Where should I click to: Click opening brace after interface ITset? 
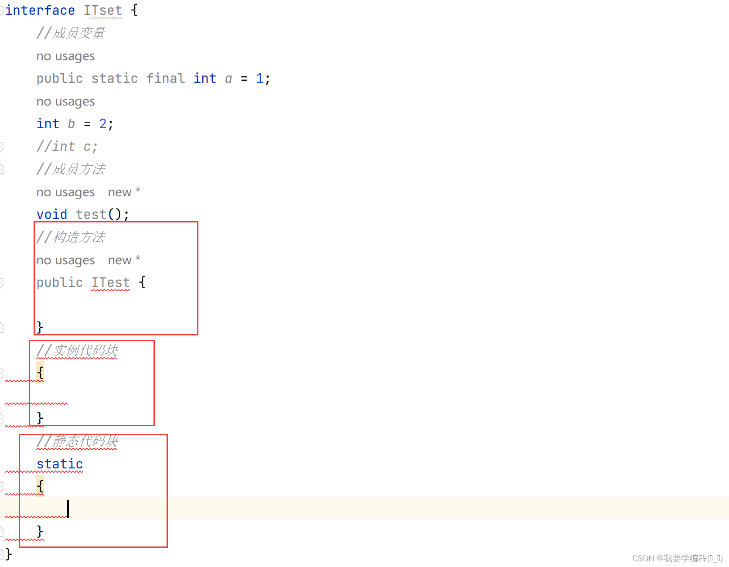(134, 10)
